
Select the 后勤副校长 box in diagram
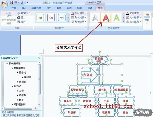[122, 90]
